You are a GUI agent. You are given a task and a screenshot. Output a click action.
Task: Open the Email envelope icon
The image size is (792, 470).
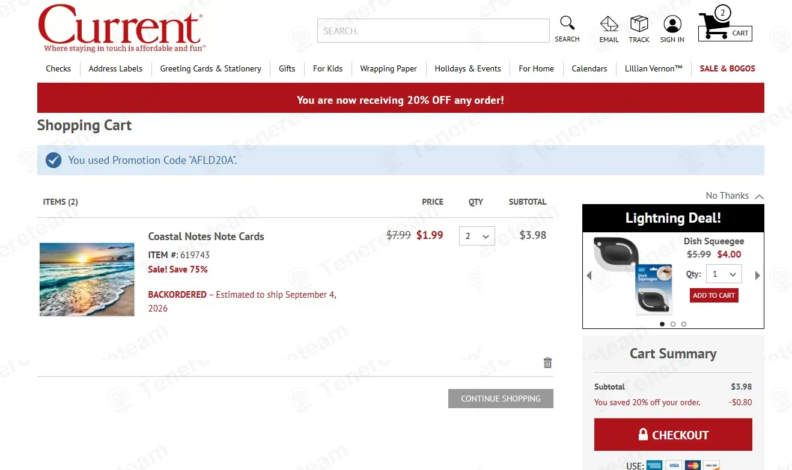(x=609, y=24)
